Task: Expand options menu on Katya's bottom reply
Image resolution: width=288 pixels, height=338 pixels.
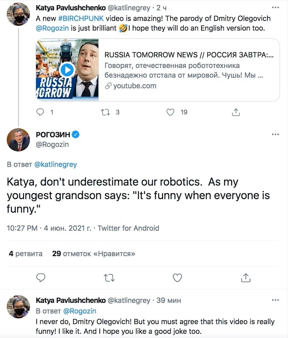Action: tap(275, 300)
